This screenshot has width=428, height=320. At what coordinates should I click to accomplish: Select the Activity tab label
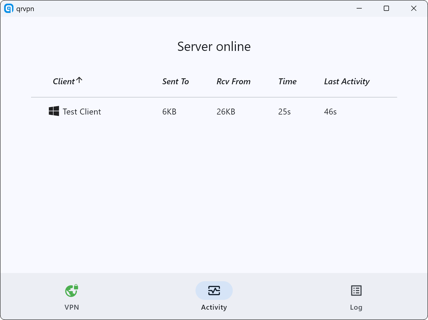click(214, 307)
